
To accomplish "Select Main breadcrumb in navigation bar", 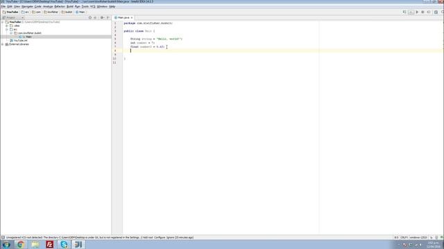I will [80, 12].
